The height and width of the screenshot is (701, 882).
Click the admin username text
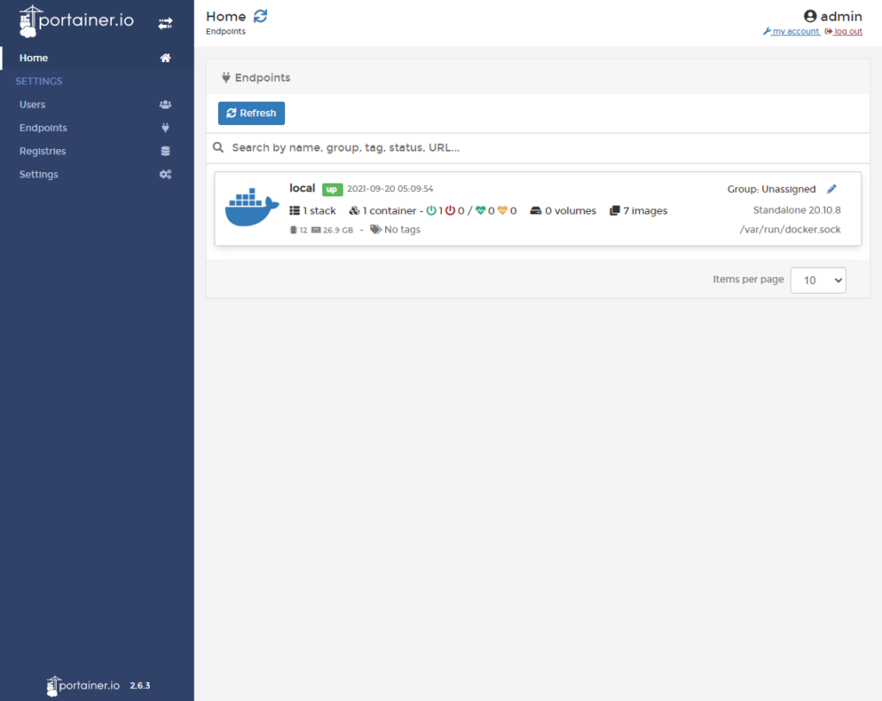pos(841,16)
